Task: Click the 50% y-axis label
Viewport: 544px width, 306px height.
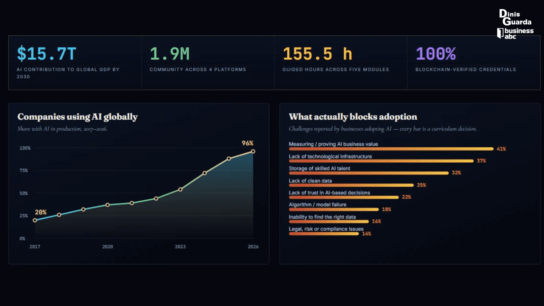Action: coord(24,193)
